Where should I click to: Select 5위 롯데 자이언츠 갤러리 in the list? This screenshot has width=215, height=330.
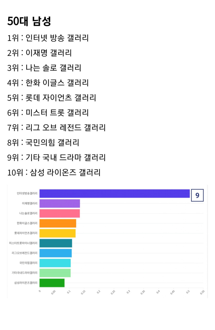[51, 98]
